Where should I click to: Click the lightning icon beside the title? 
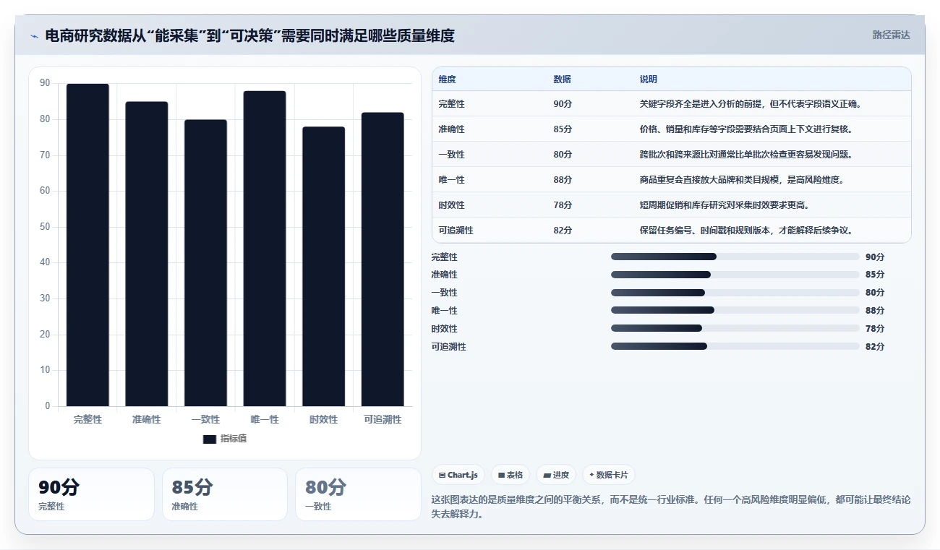[34, 36]
